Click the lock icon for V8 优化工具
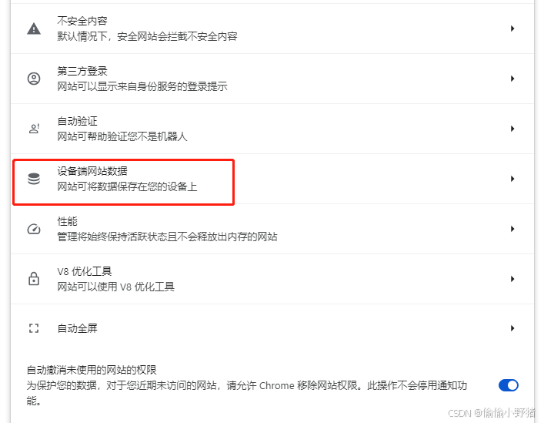This screenshot has height=423, width=544. point(34,278)
